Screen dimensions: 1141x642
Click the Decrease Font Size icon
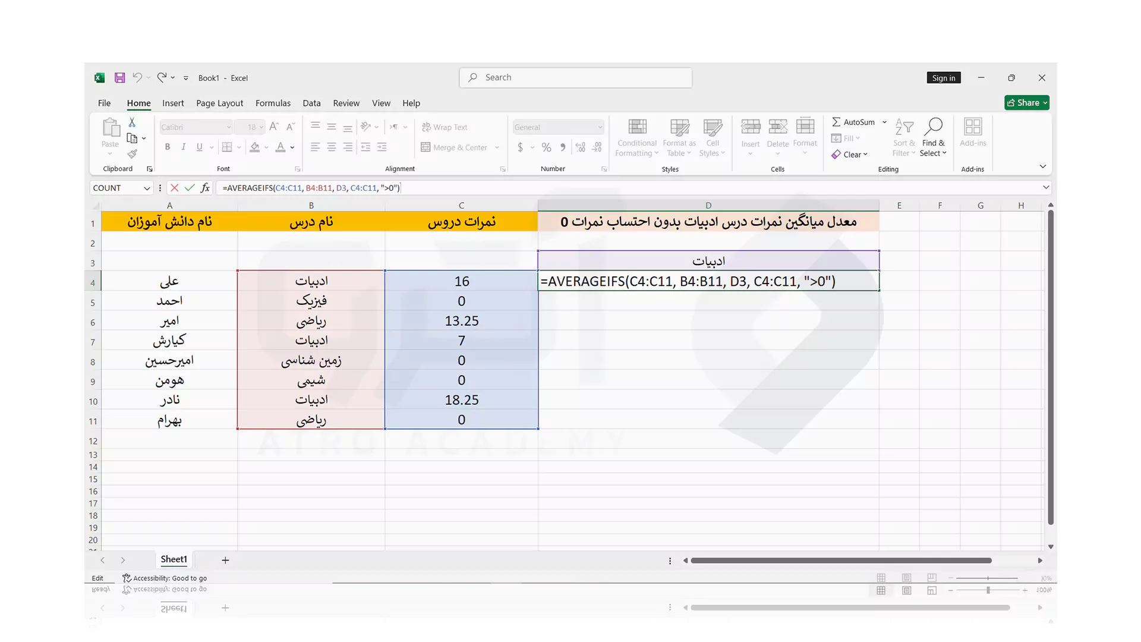291,127
